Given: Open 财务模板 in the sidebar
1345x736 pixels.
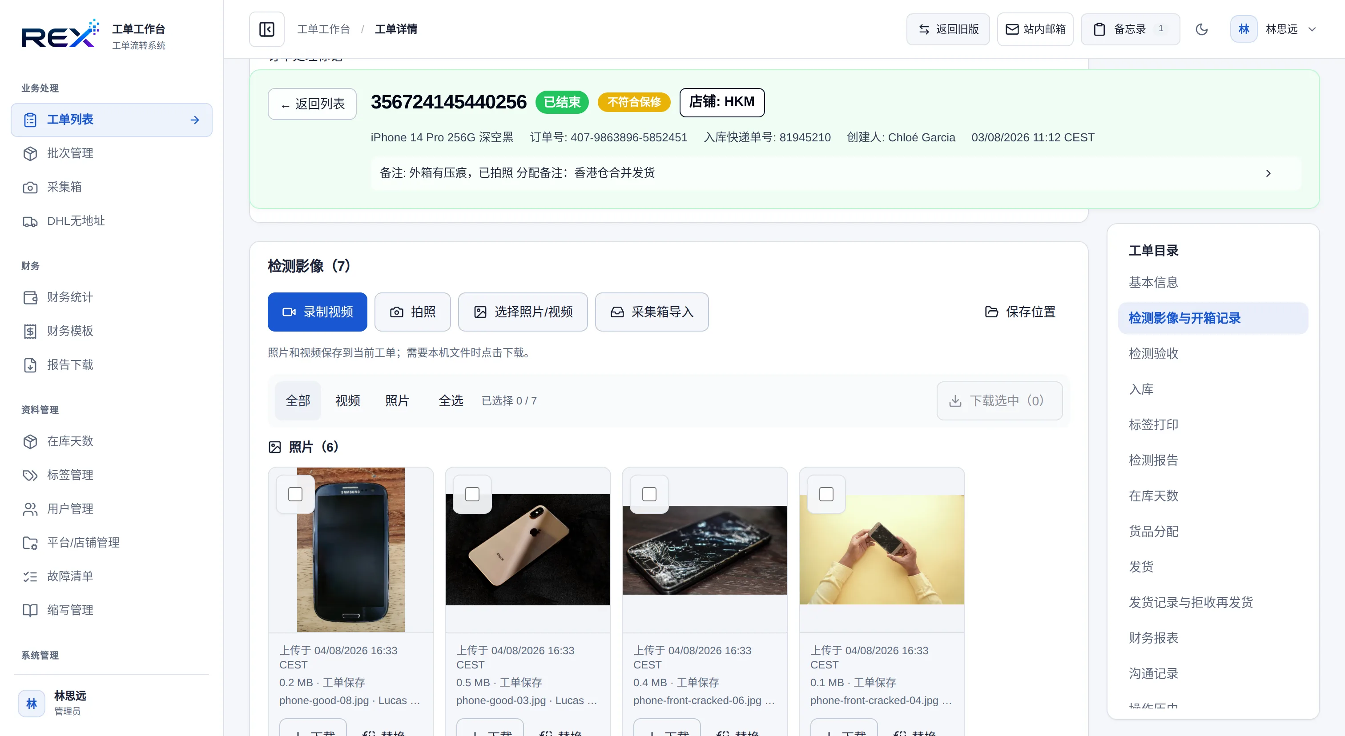Looking at the screenshot, I should (111, 331).
